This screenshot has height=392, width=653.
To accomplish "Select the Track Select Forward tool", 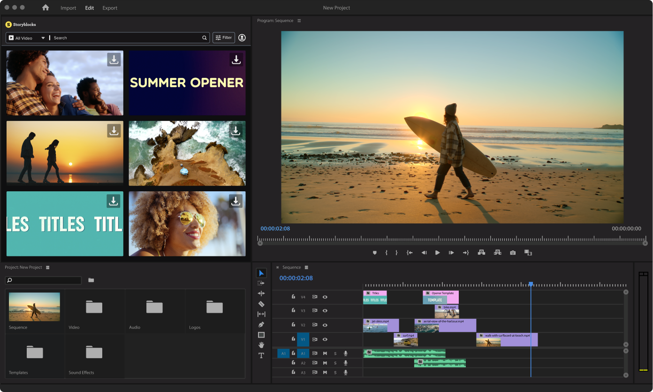I will 261,282.
